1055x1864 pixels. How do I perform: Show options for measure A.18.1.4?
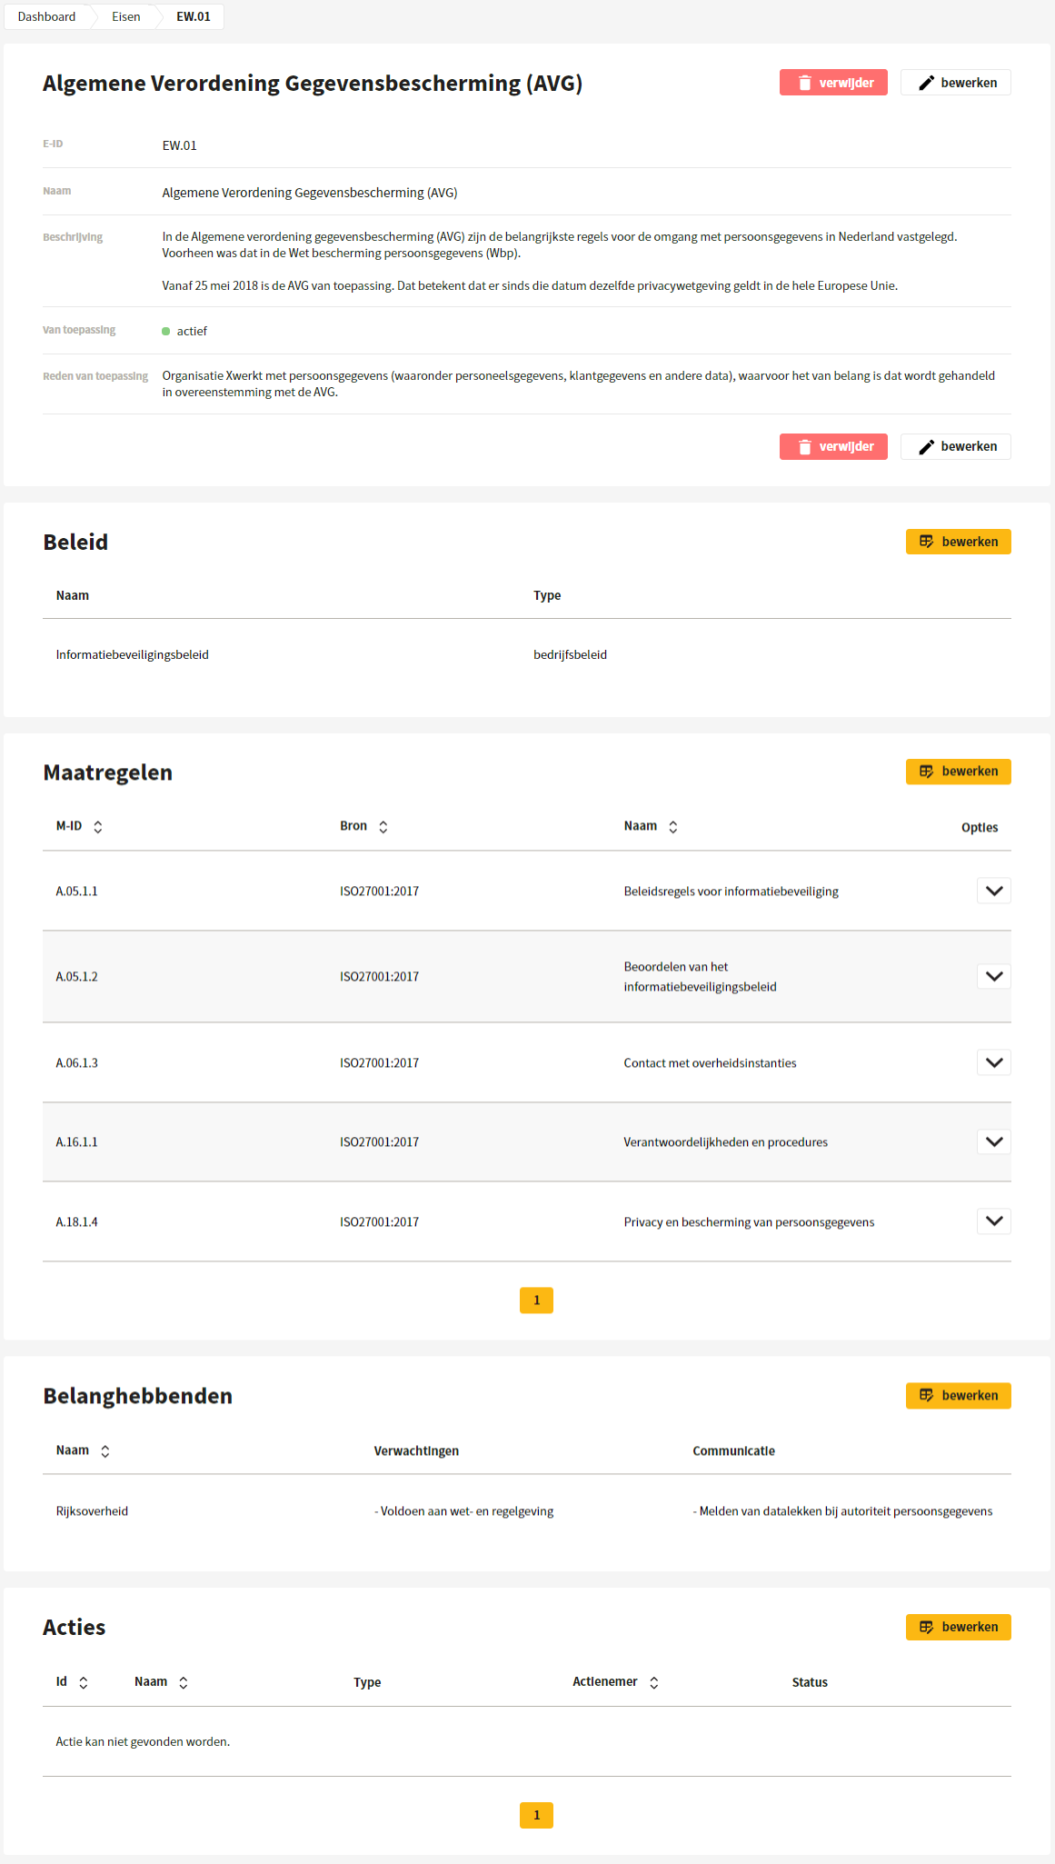point(994,1221)
